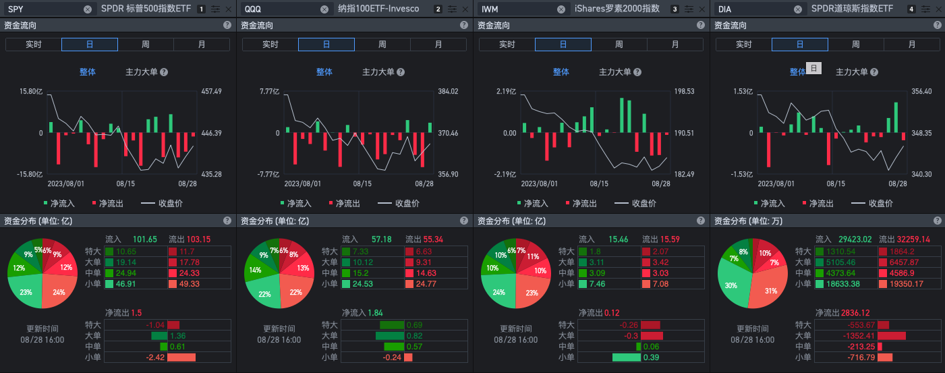Image resolution: width=945 pixels, height=373 pixels.
Task: Open panel settings for SPDR道琼斯指数ETF
Action: (926, 9)
